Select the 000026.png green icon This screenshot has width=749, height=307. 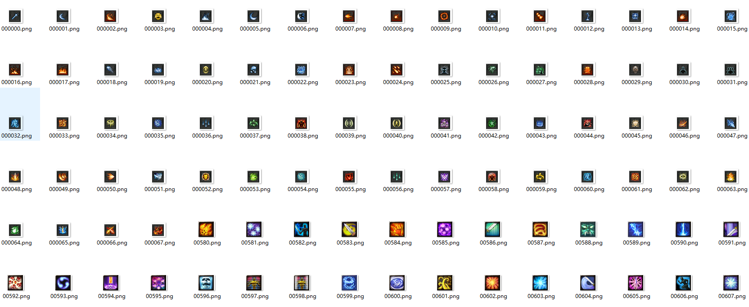click(x=492, y=70)
